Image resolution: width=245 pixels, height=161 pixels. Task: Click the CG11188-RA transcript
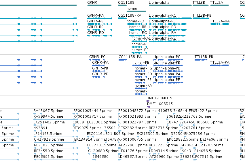(123, 18)
